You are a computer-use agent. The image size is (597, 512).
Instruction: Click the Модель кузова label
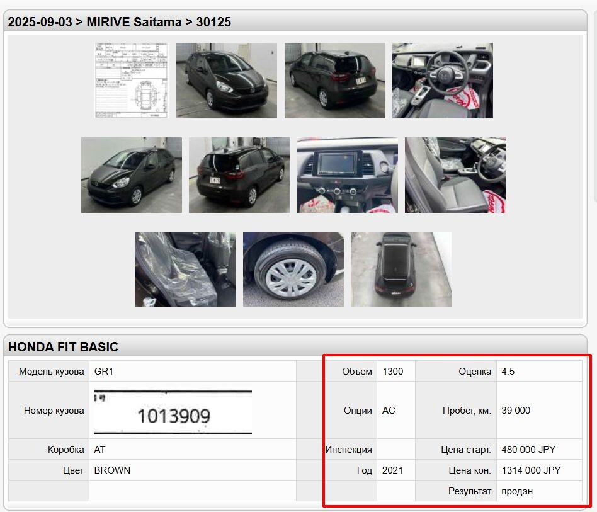click(52, 372)
